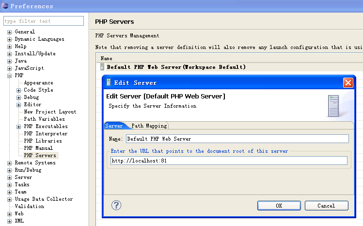Viewport: 363px width, 226px height.
Task: Select the Team tree label
Action: [x=20, y=192]
